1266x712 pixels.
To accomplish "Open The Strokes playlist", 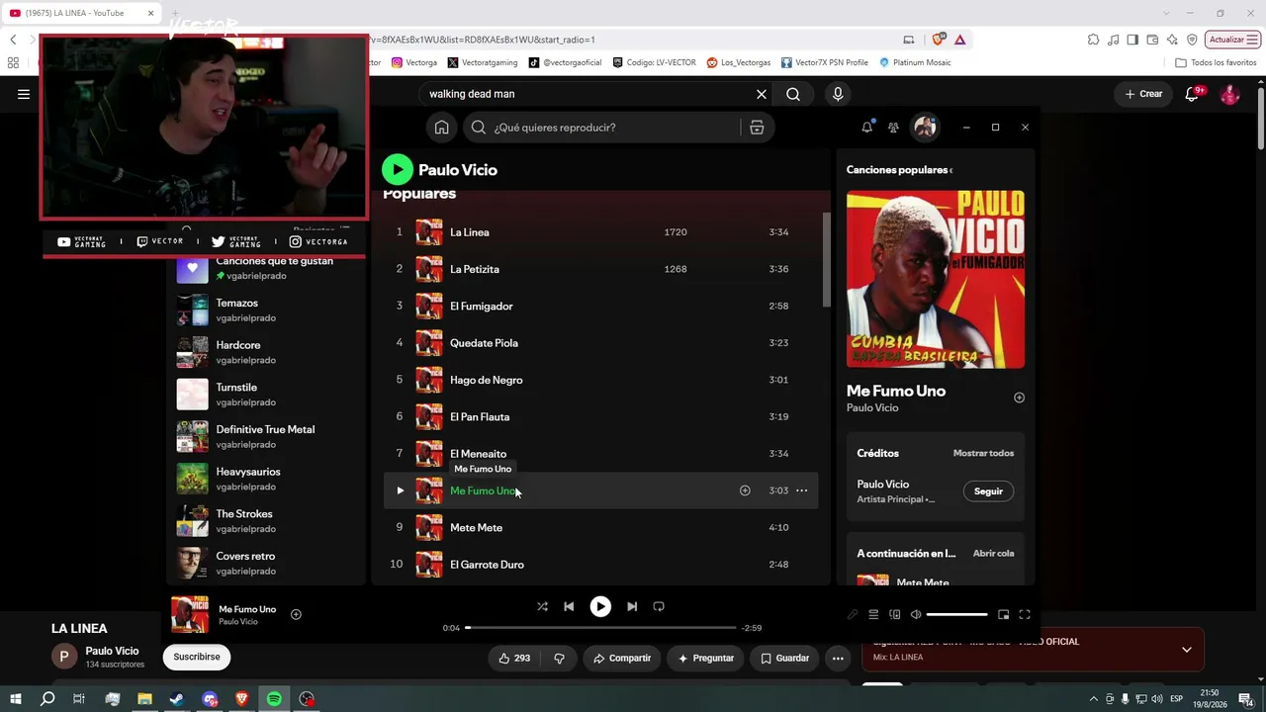I will coord(267,521).
